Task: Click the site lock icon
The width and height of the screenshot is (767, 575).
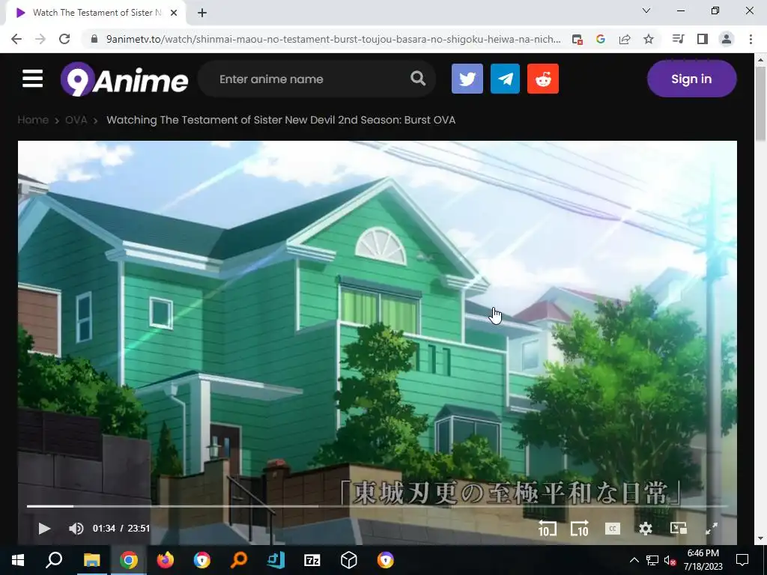Action: pyautogui.click(x=95, y=39)
